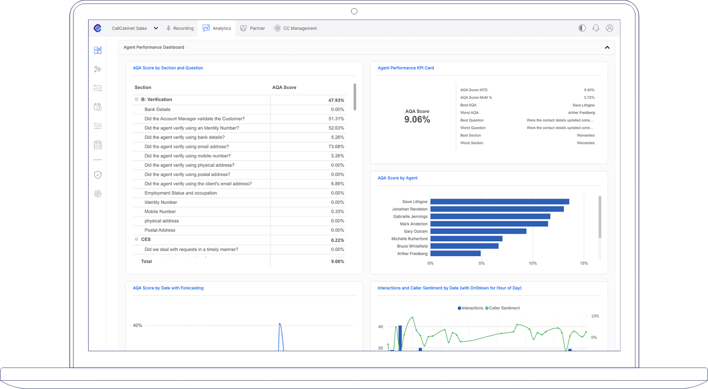Open the shield compliance icon in sidebar
This screenshot has height=389, width=708.
point(97,175)
